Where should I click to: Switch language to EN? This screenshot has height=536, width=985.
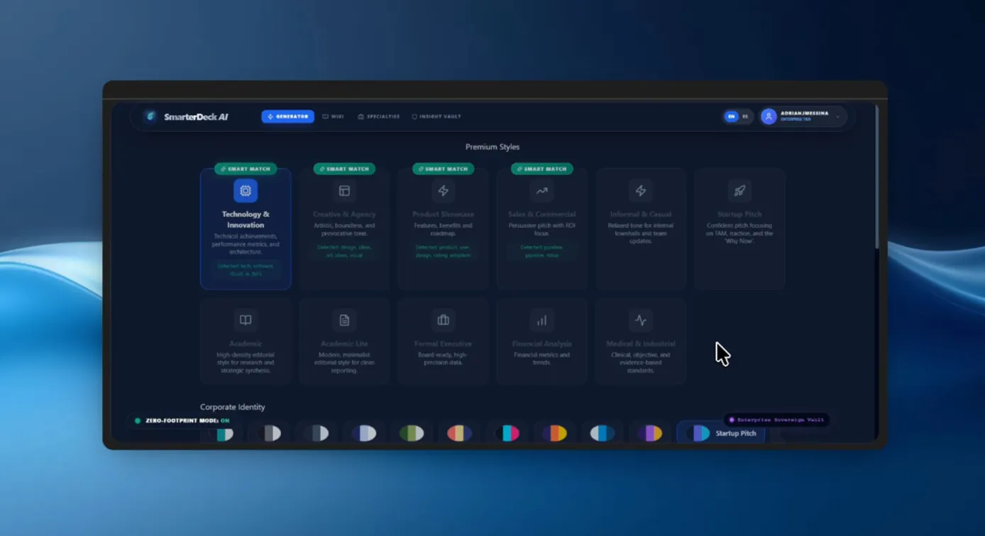[x=731, y=116]
